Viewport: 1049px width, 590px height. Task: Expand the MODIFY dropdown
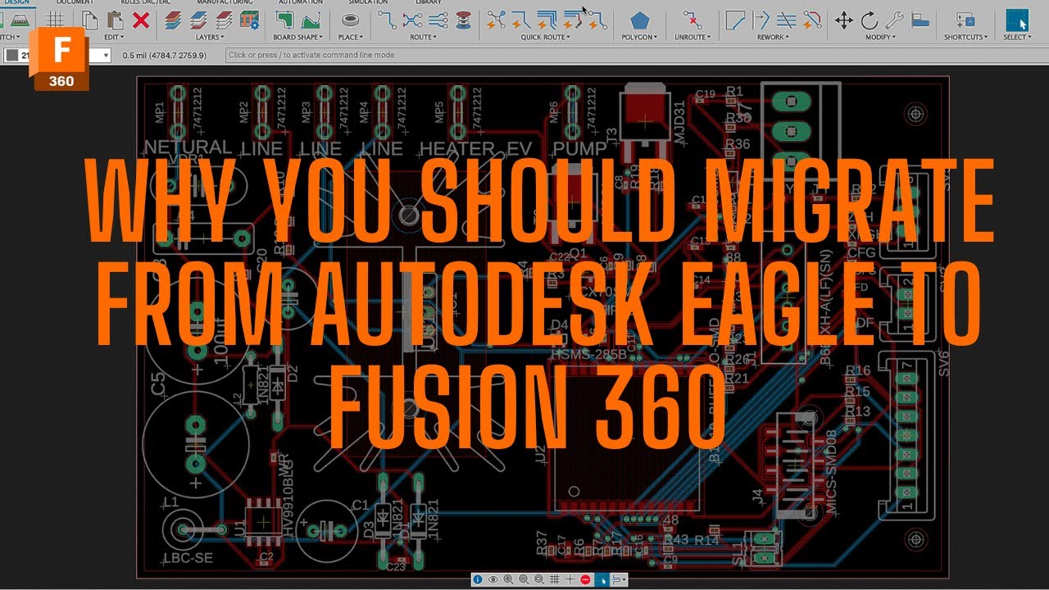(x=881, y=37)
